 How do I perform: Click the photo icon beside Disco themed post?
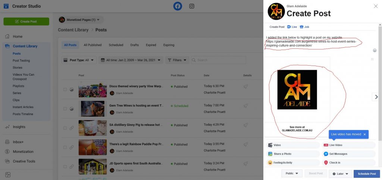72,89
